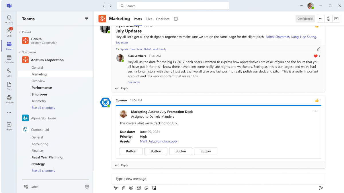
Task: Click See all channels under Contoso Ltd
Action: click(x=43, y=171)
